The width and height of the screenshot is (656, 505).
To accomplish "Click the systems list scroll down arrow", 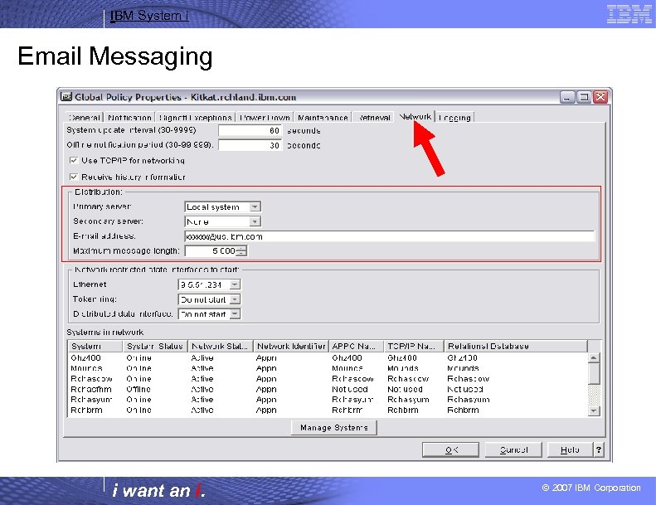I will tap(594, 410).
